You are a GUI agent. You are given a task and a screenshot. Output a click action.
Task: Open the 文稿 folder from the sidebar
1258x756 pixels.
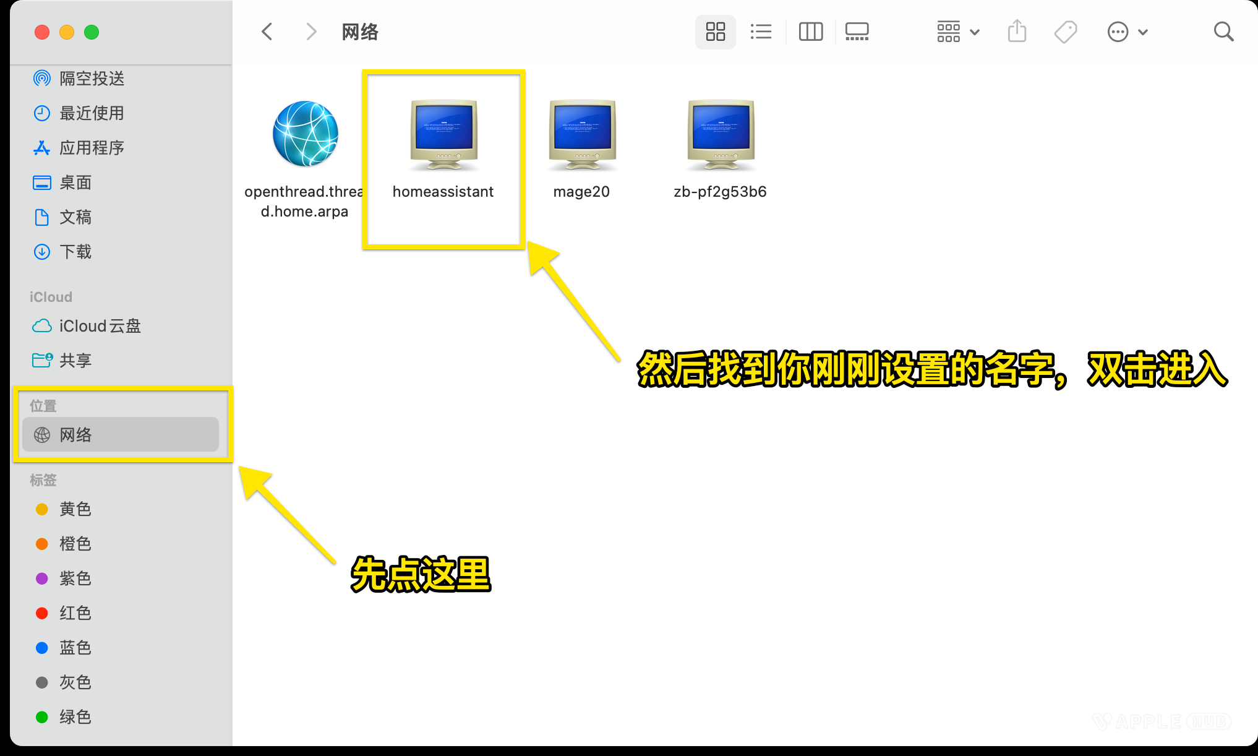75,217
